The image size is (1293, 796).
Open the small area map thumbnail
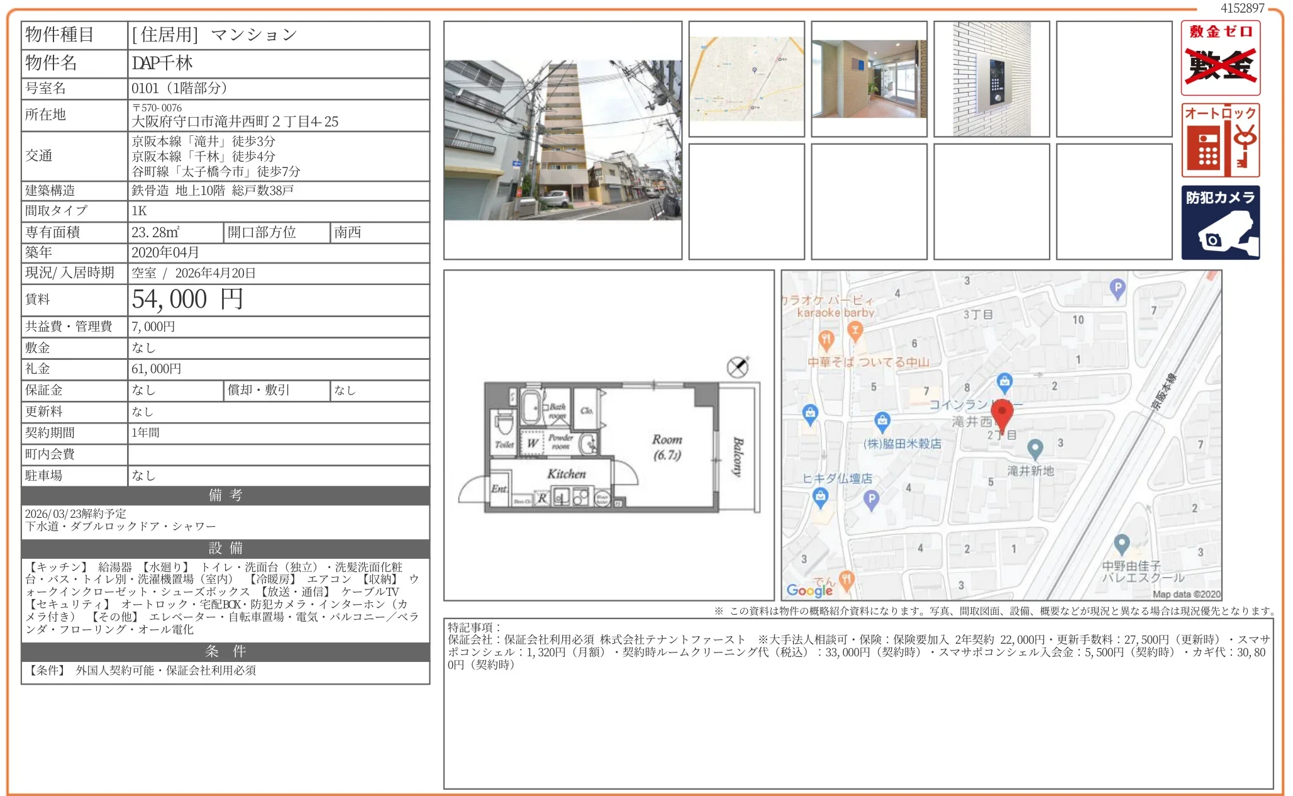746,79
